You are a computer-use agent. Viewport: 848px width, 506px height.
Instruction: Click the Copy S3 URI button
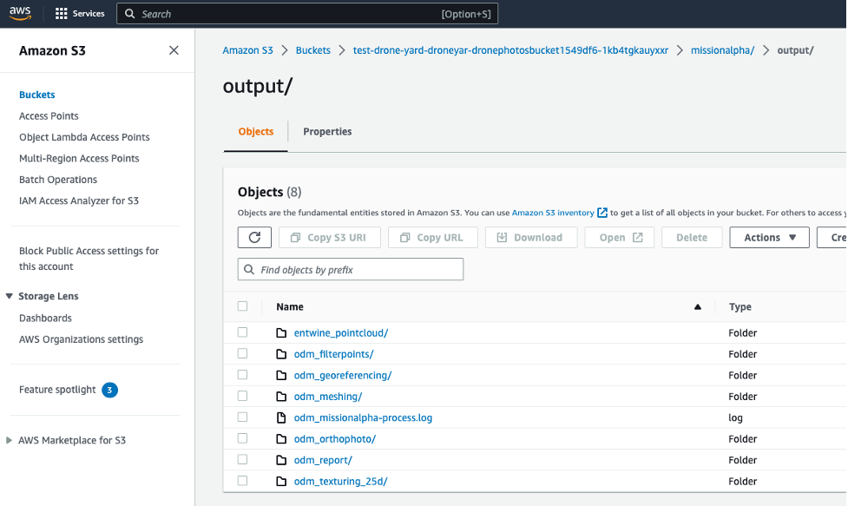[x=329, y=237]
